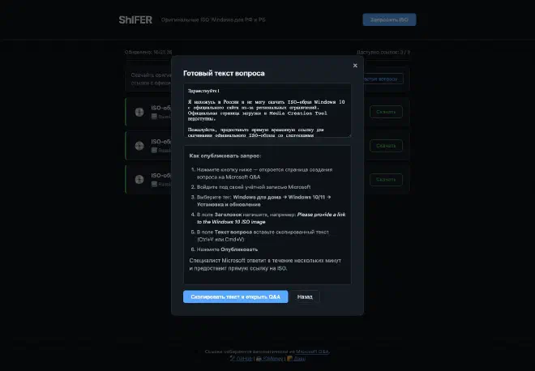The image size is (535, 371).
Task: Click the disc icon of the second ISO row
Action: (x=139, y=146)
